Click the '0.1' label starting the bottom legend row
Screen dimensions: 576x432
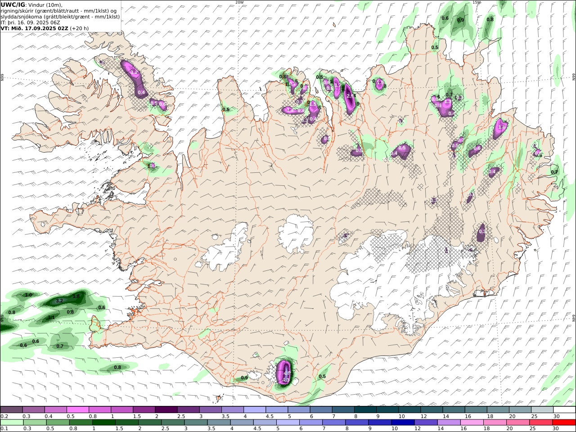pyautogui.click(x=4, y=429)
